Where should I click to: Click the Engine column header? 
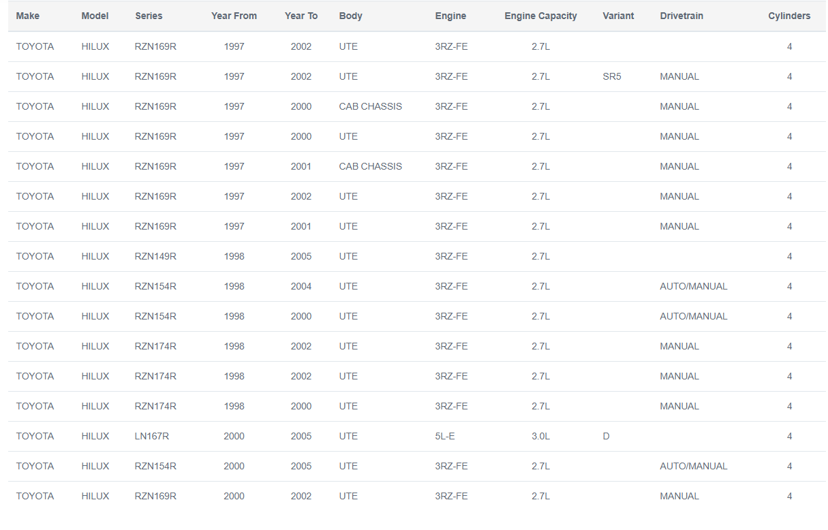450,16
